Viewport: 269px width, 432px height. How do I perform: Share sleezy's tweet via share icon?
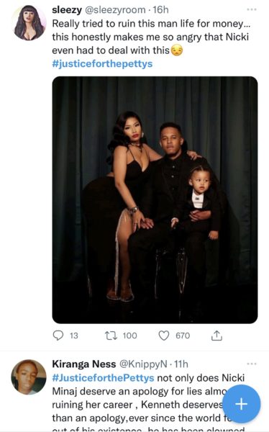pyautogui.click(x=216, y=335)
